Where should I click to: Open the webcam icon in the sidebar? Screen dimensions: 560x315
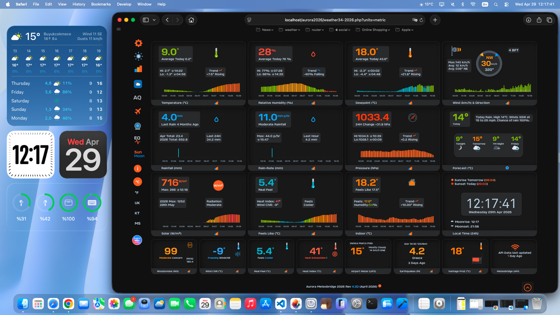(137, 126)
